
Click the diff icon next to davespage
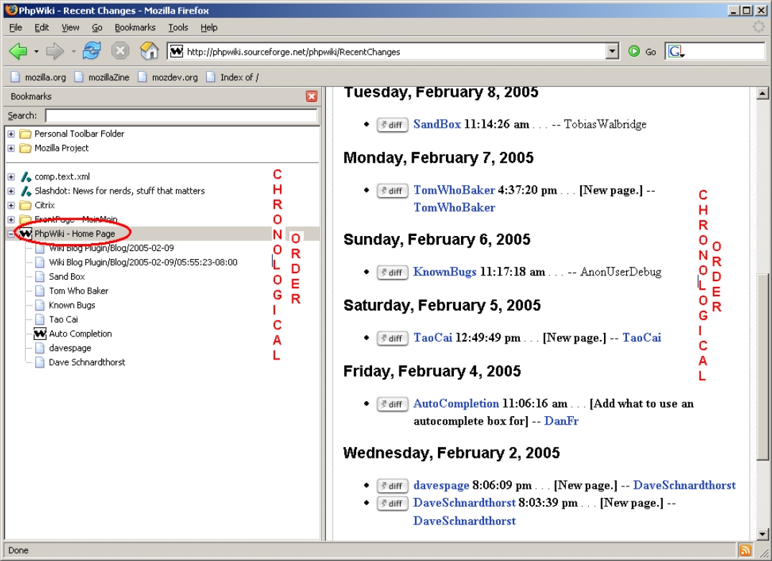pos(392,486)
